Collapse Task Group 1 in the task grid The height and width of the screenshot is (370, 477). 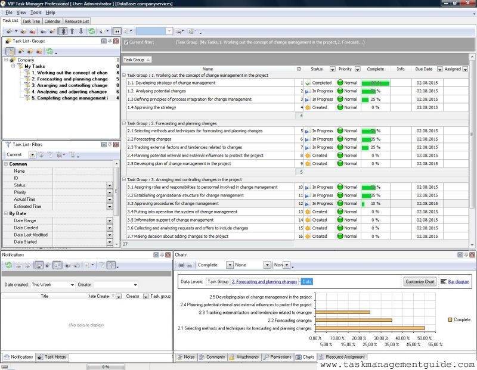[x=124, y=75]
